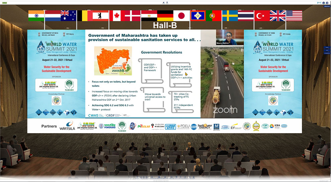Image resolution: width=331 pixels, height=182 pixels.
Task: Click Jain Irrigation logo in the partners strip
Action: (87, 126)
